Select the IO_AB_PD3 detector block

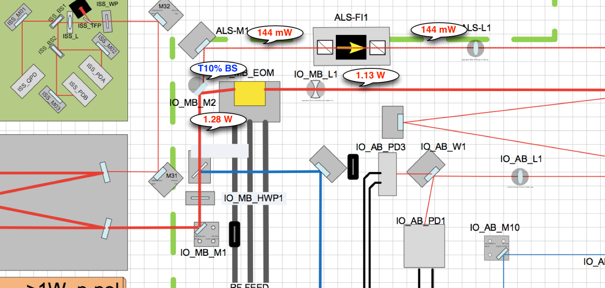[387, 176]
